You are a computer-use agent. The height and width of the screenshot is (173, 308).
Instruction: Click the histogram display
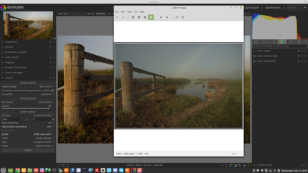click(x=280, y=26)
